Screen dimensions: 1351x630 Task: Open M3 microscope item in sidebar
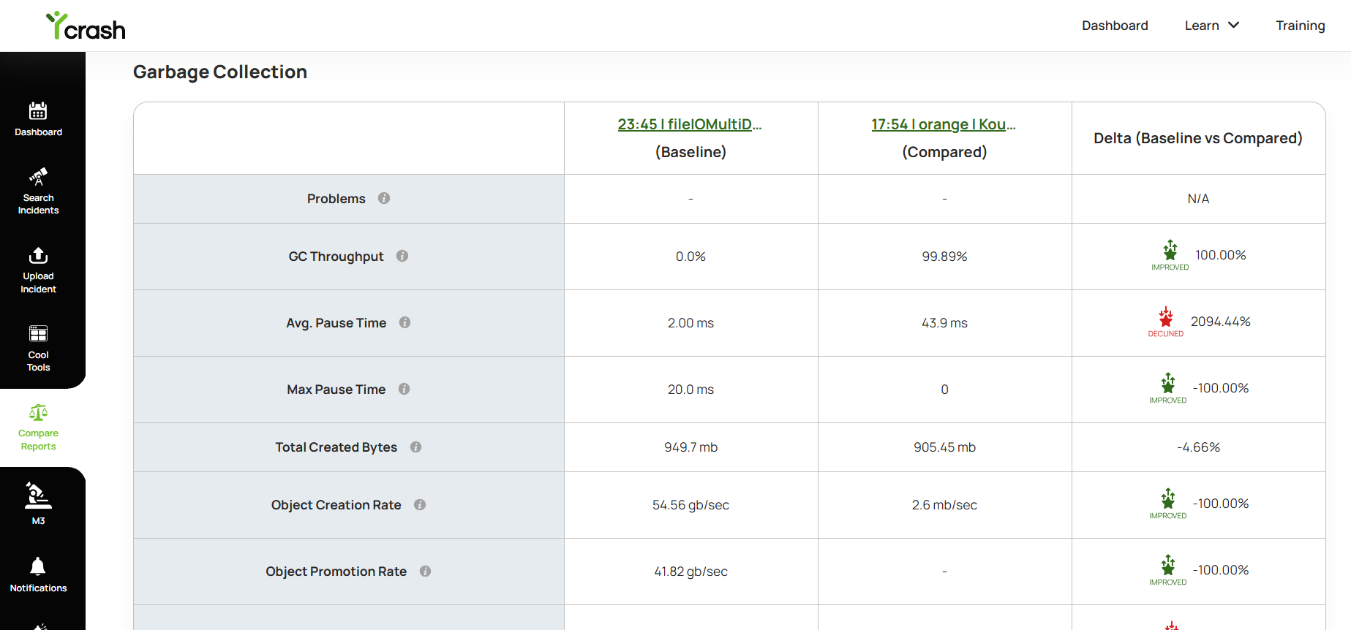pos(38,504)
